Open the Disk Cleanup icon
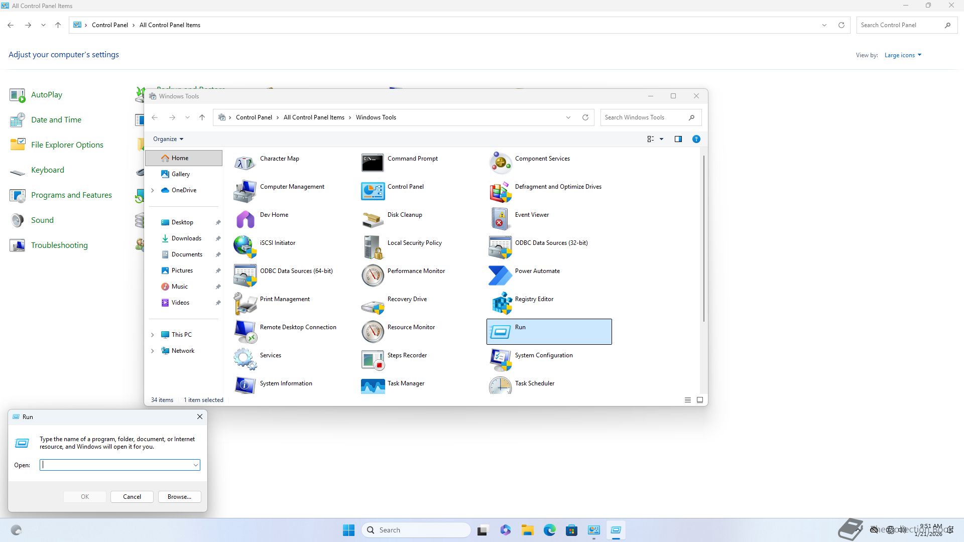This screenshot has height=542, width=964. coord(373,219)
